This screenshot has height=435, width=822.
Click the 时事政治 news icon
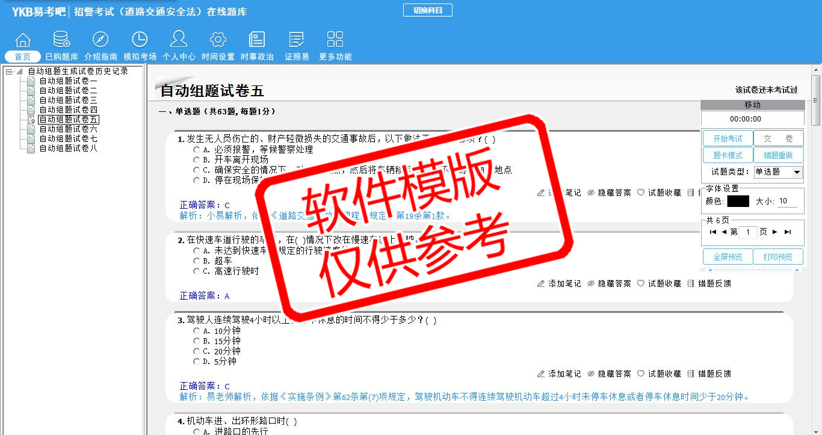(x=257, y=40)
